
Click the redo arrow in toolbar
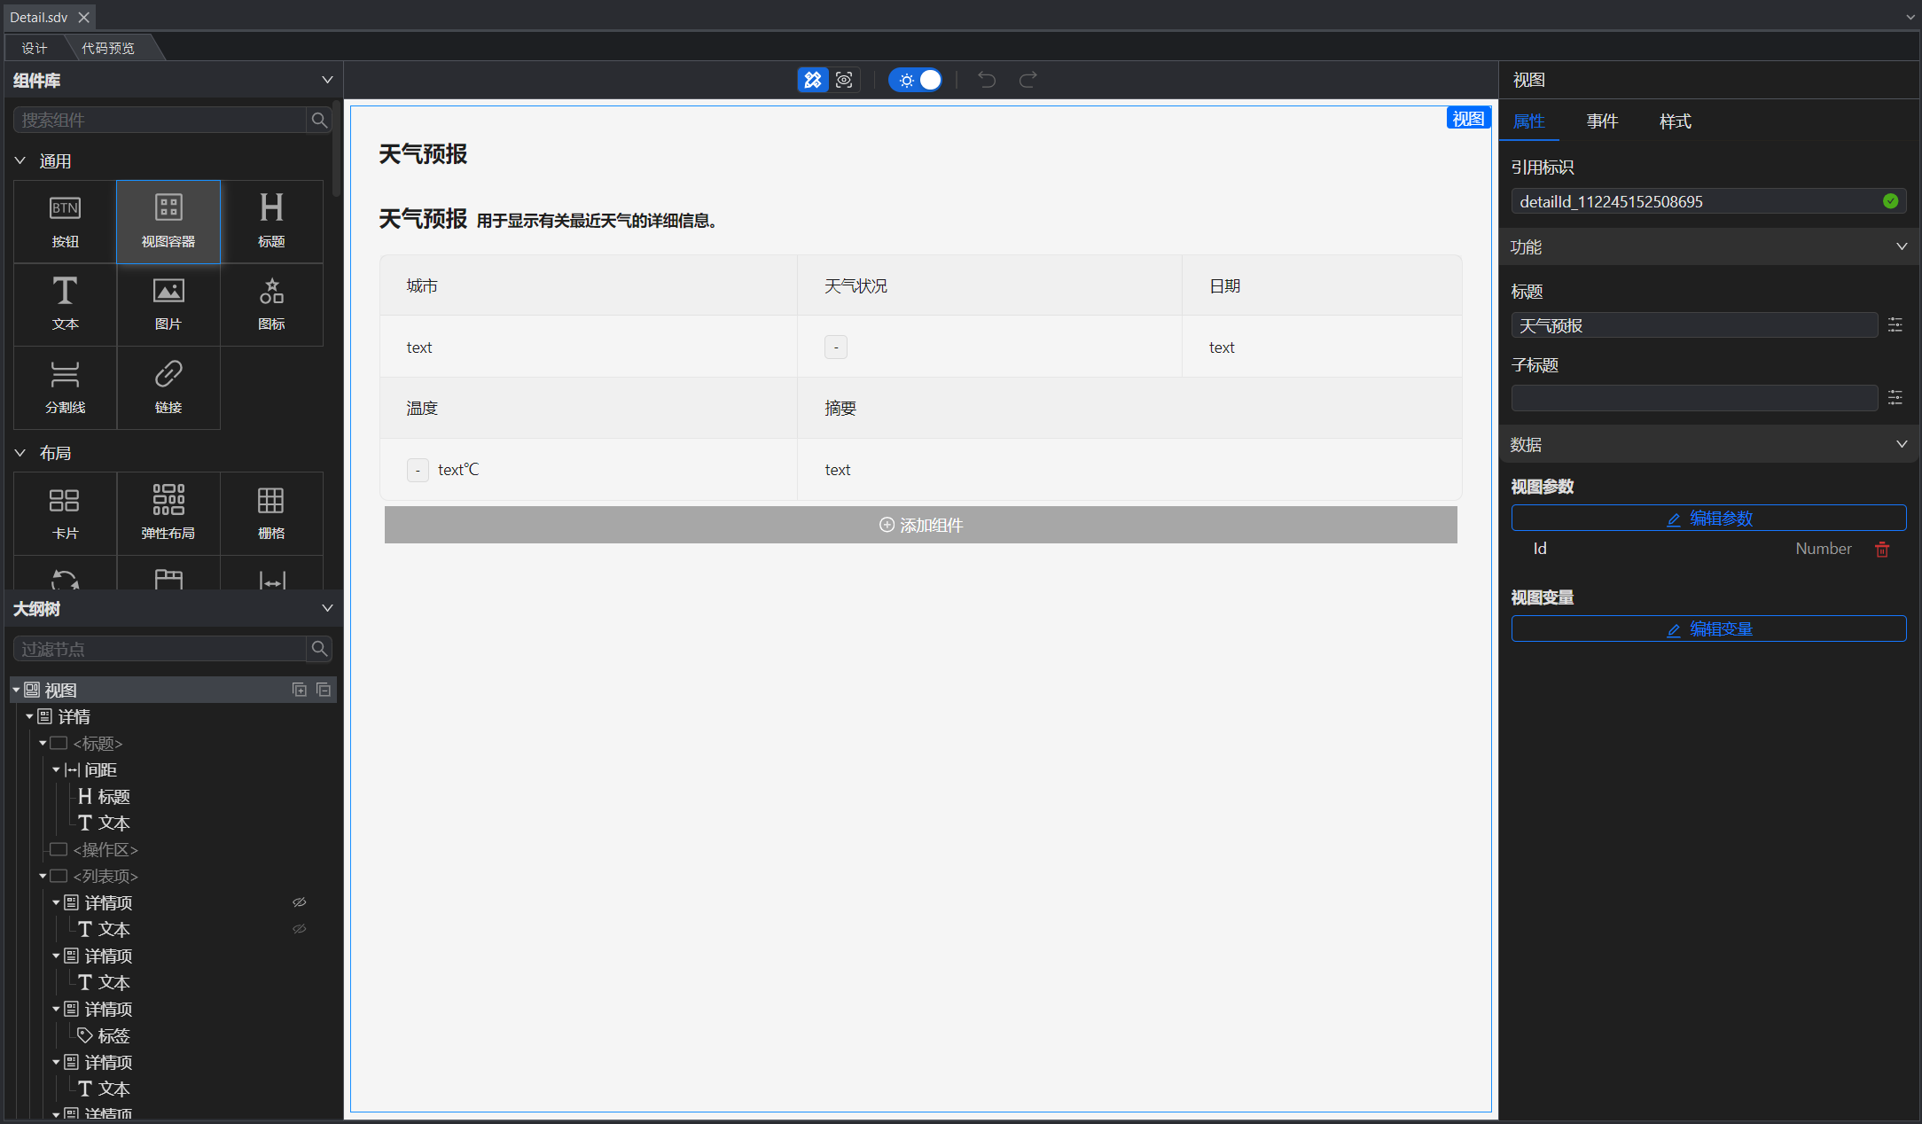(1027, 80)
